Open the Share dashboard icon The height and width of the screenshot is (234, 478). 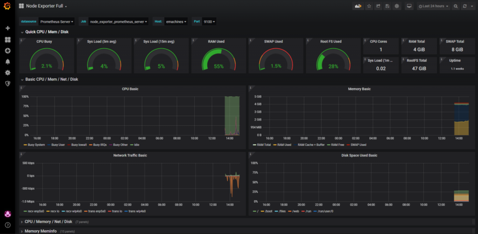[x=379, y=7]
